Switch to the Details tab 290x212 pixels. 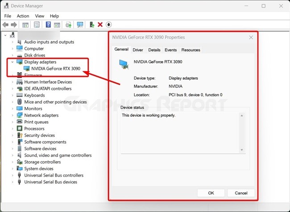(x=154, y=50)
